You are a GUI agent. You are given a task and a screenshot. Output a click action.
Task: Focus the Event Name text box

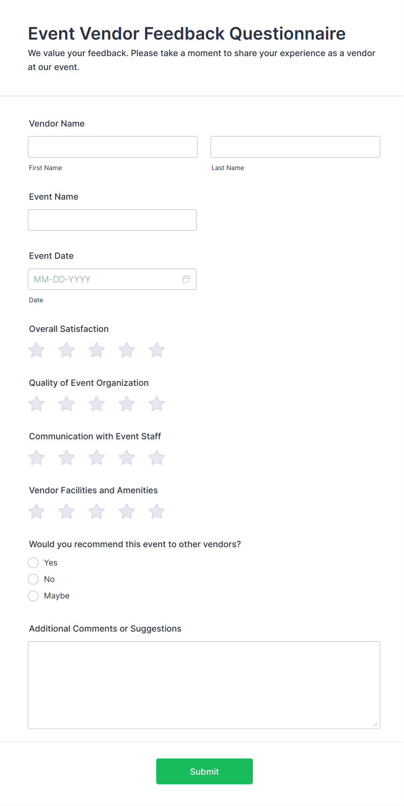click(x=112, y=220)
